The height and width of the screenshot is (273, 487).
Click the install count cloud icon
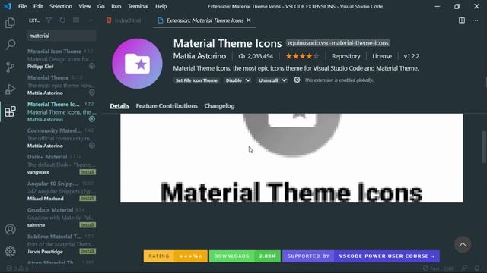[x=241, y=56]
